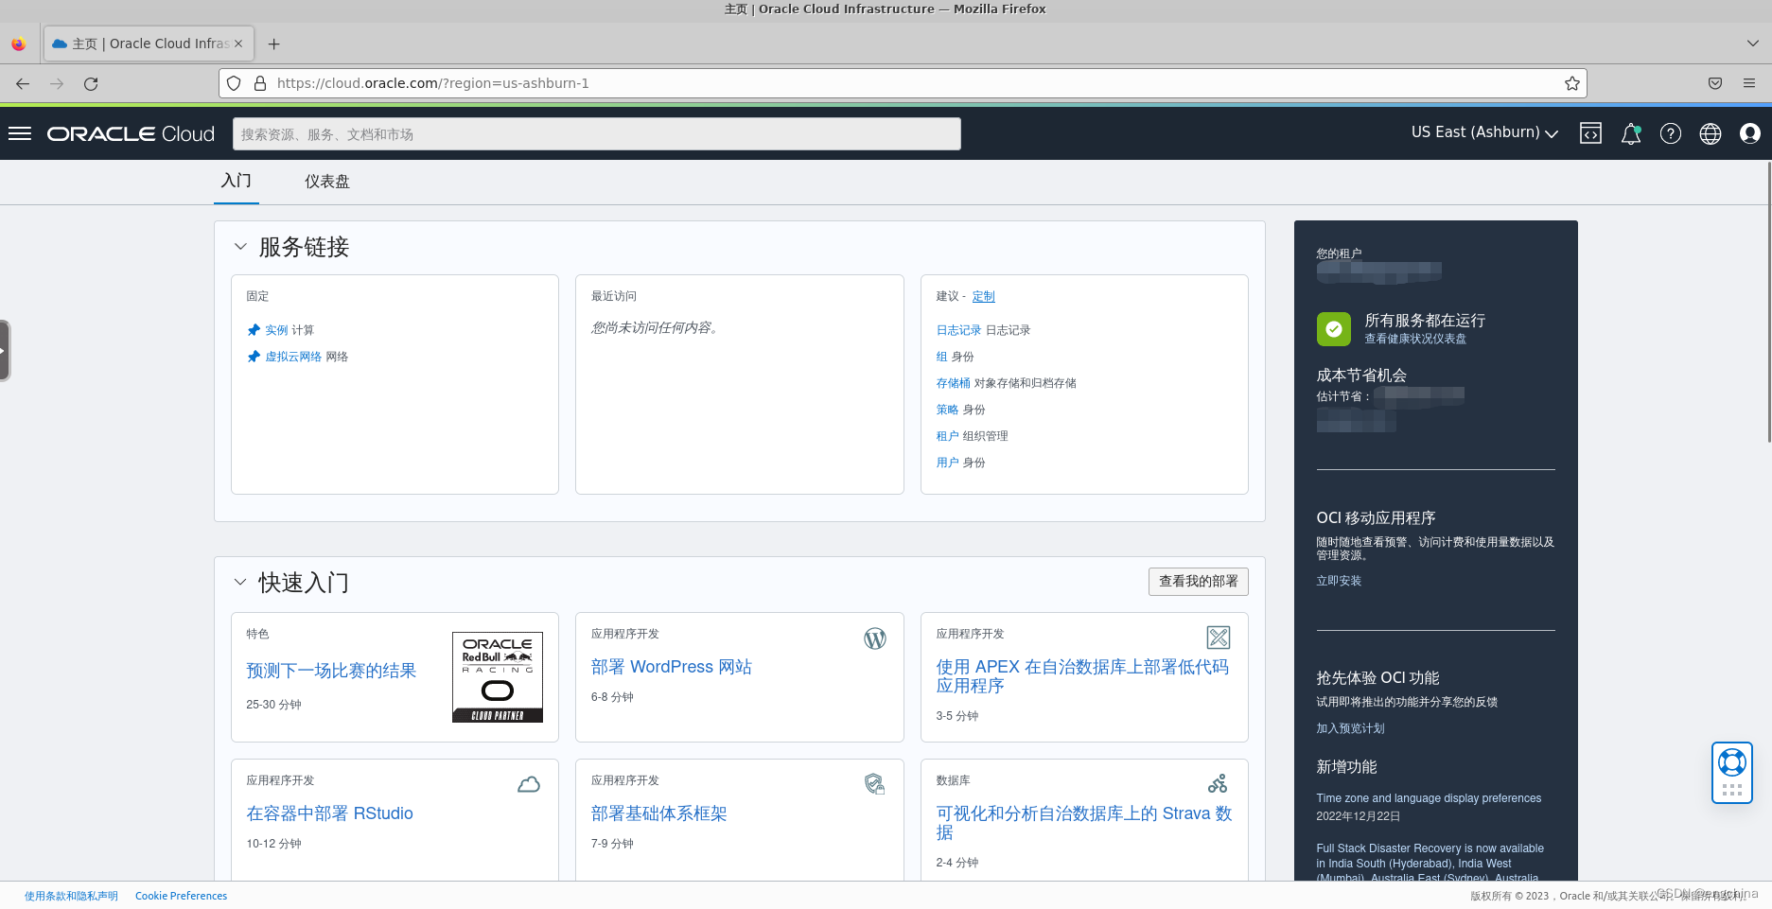Open Full Stack Disaster Recovery announcement
Viewport: 1772px width, 909px height.
(1430, 863)
